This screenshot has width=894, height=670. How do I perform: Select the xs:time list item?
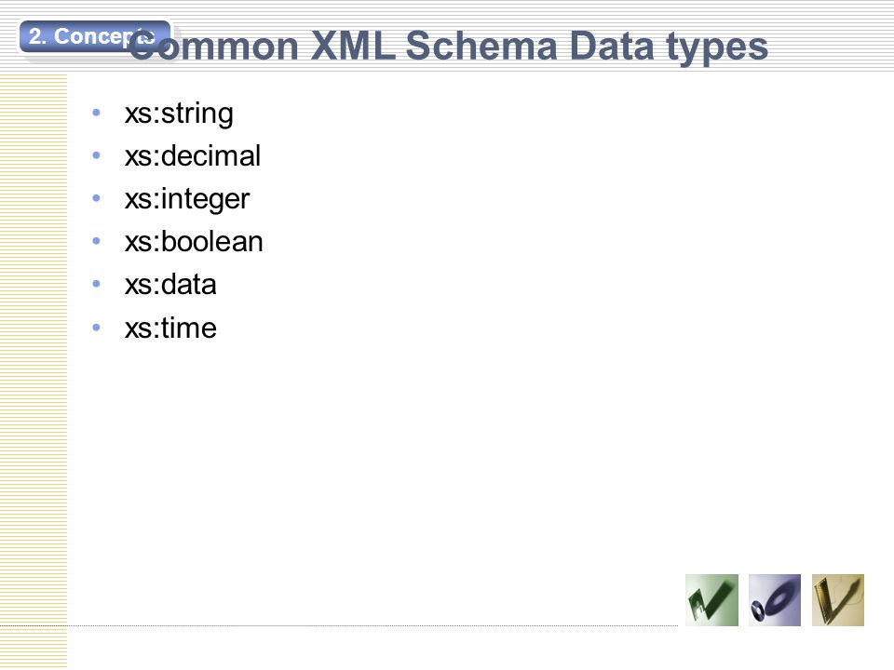pyautogui.click(x=170, y=328)
